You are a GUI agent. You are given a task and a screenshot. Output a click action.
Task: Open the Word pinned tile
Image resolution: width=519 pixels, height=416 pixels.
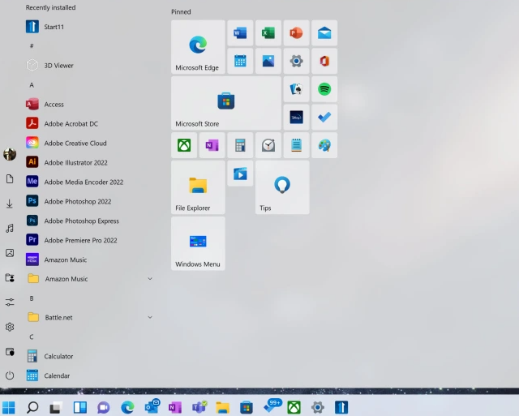pyautogui.click(x=240, y=33)
